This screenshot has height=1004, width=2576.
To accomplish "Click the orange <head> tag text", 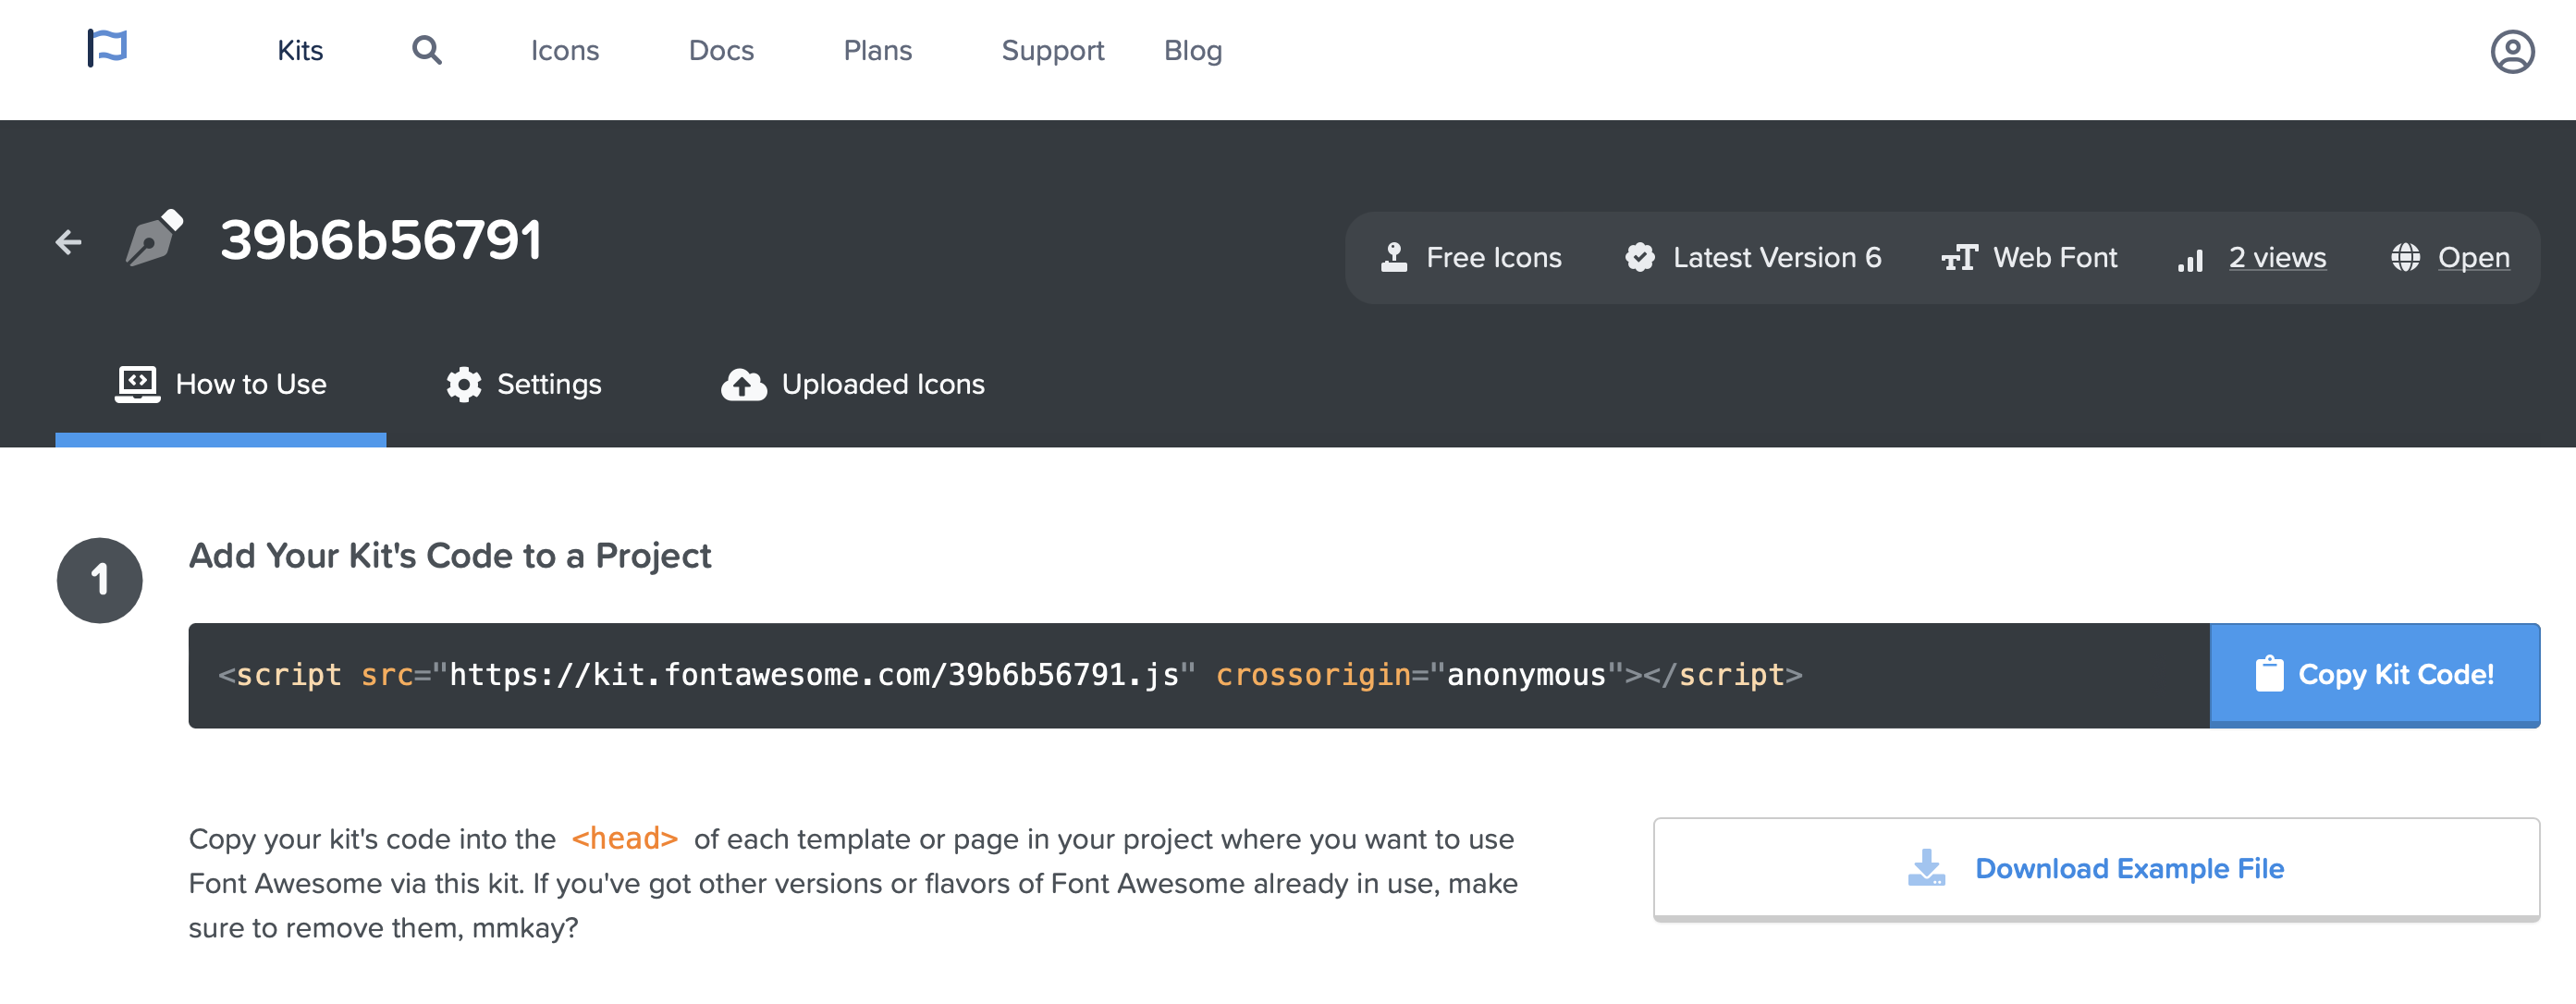I will [x=625, y=839].
